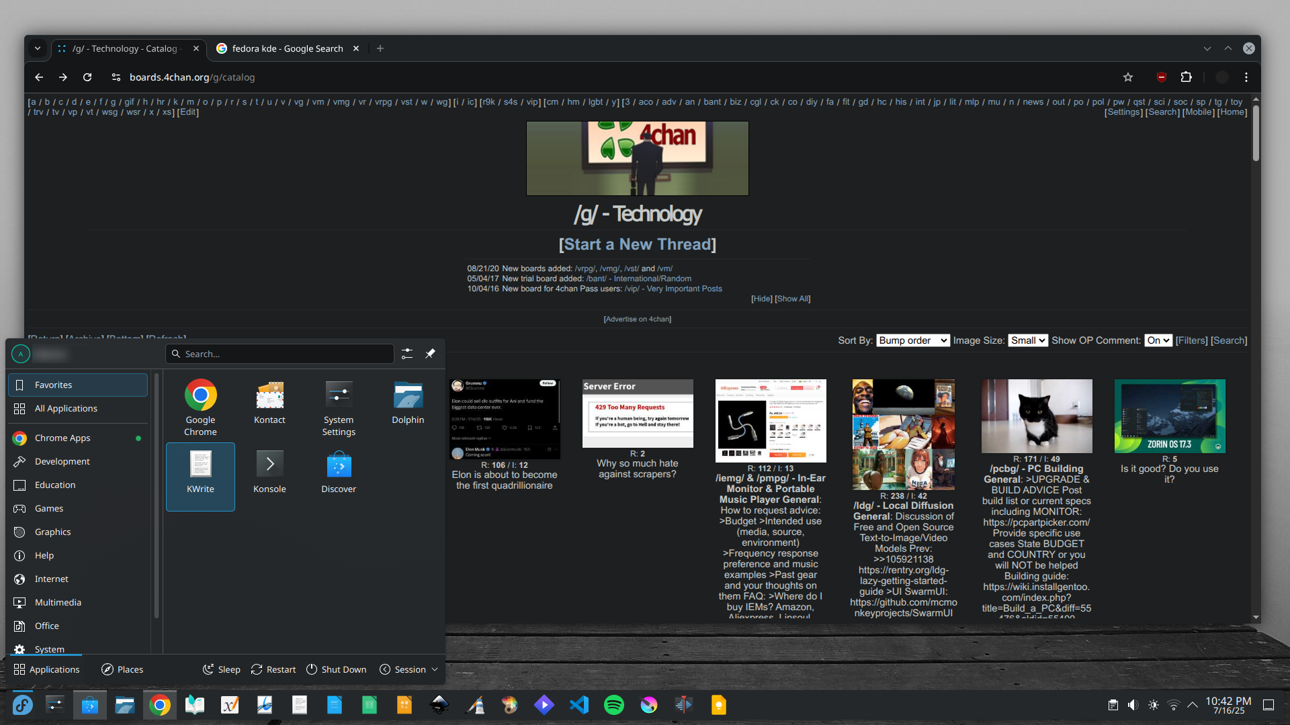Viewport: 1290px width, 725px height.
Task: Click the Restart button in the launcher
Action: pyautogui.click(x=273, y=669)
